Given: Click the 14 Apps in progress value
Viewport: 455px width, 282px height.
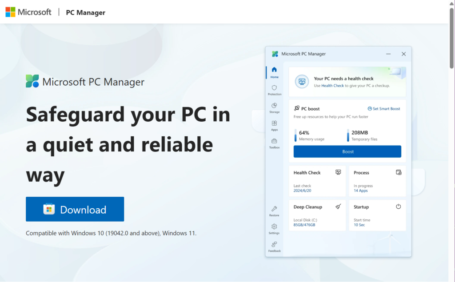Looking at the screenshot, I should [x=360, y=191].
